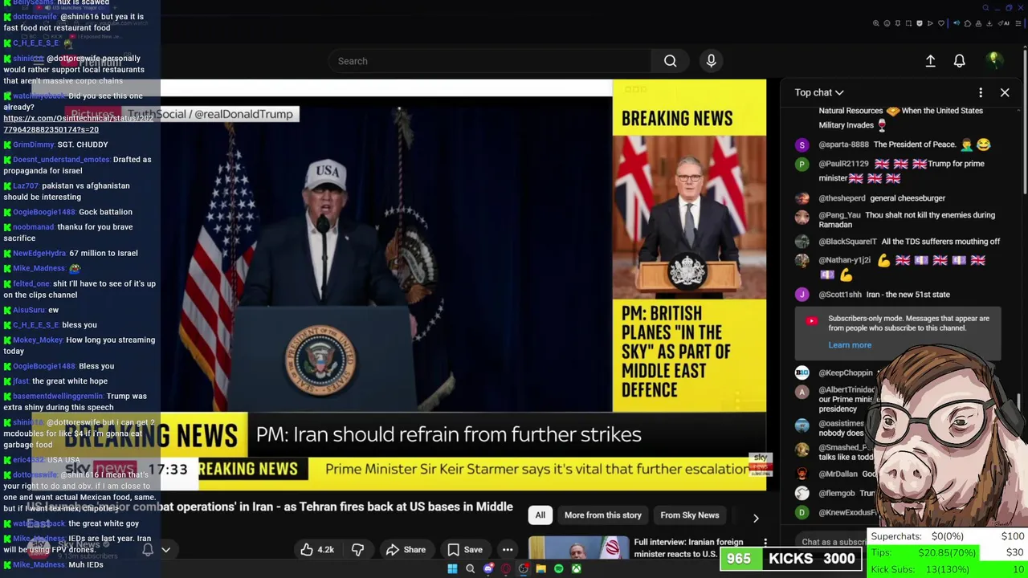Click @Scott1shh Iran 51st state message
The height and width of the screenshot is (578, 1028).
(908, 295)
